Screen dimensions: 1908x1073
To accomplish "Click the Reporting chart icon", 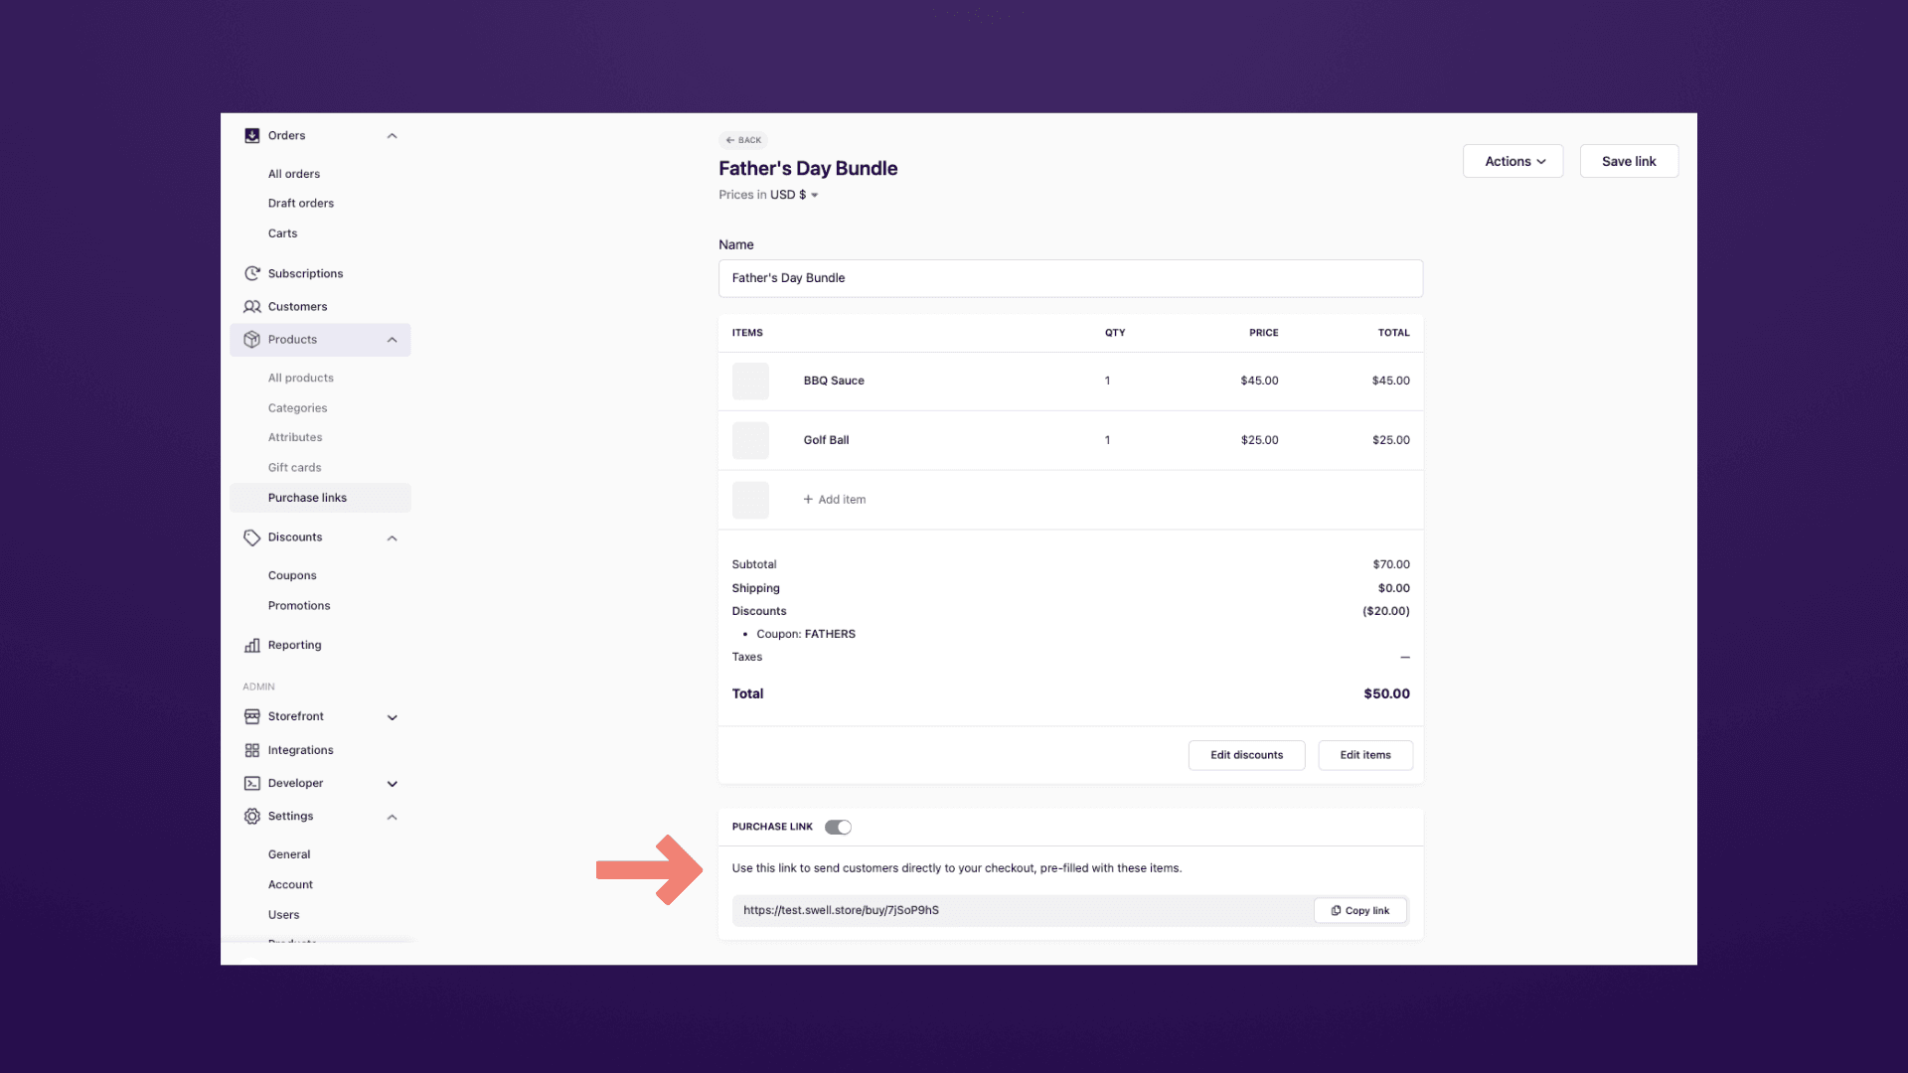I will (252, 646).
